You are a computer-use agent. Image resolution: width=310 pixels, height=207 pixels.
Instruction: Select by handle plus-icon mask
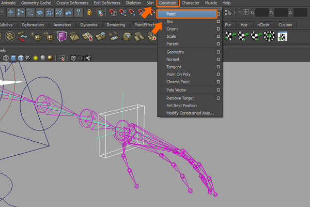click(x=11, y=12)
